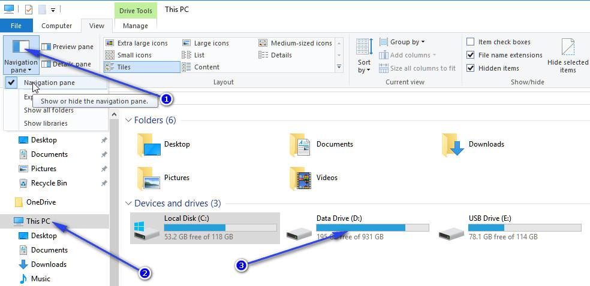Click Data Drive (D:) usage bar
590x286 pixels.
[372, 228]
